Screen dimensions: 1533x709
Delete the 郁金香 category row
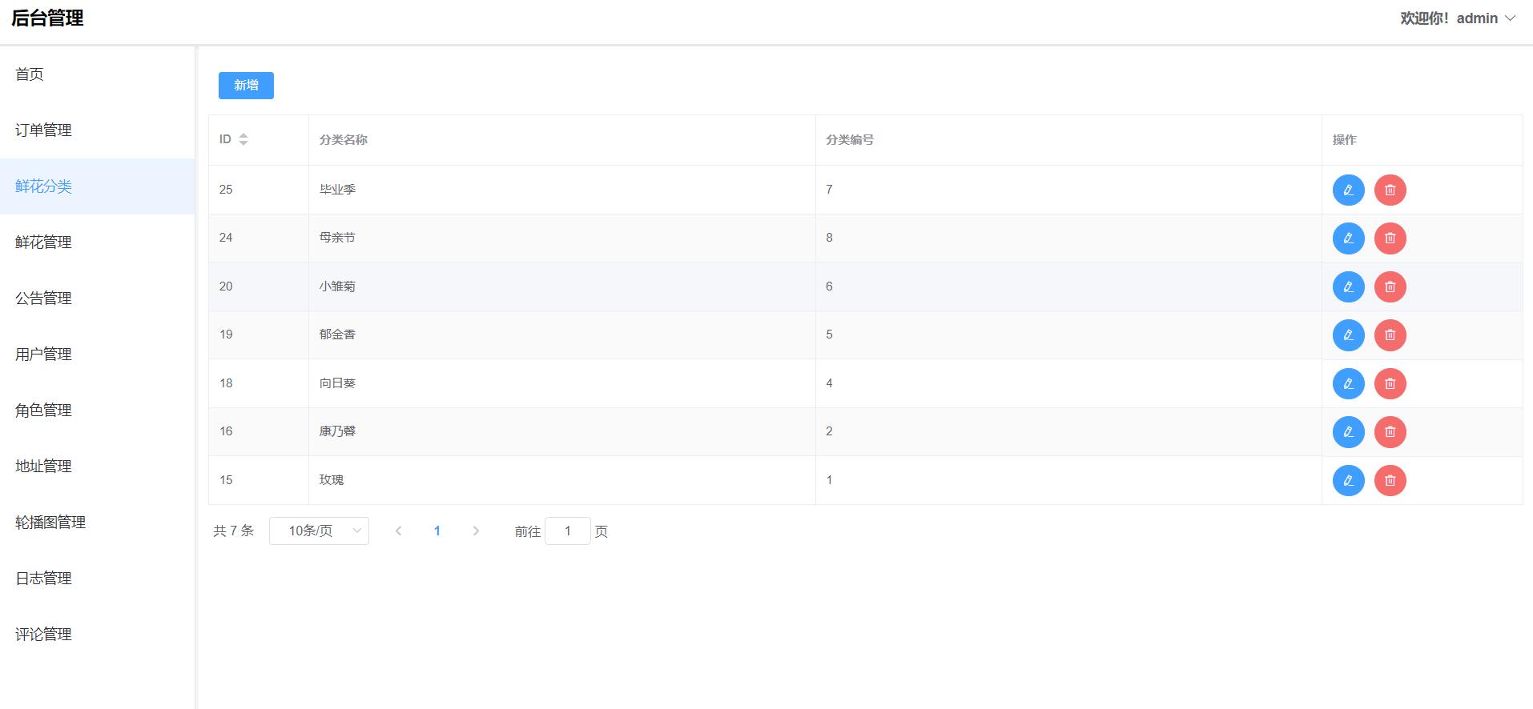coord(1390,335)
